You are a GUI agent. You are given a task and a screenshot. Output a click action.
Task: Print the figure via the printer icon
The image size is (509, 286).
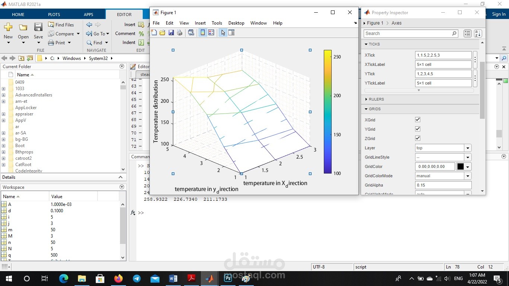(179, 32)
